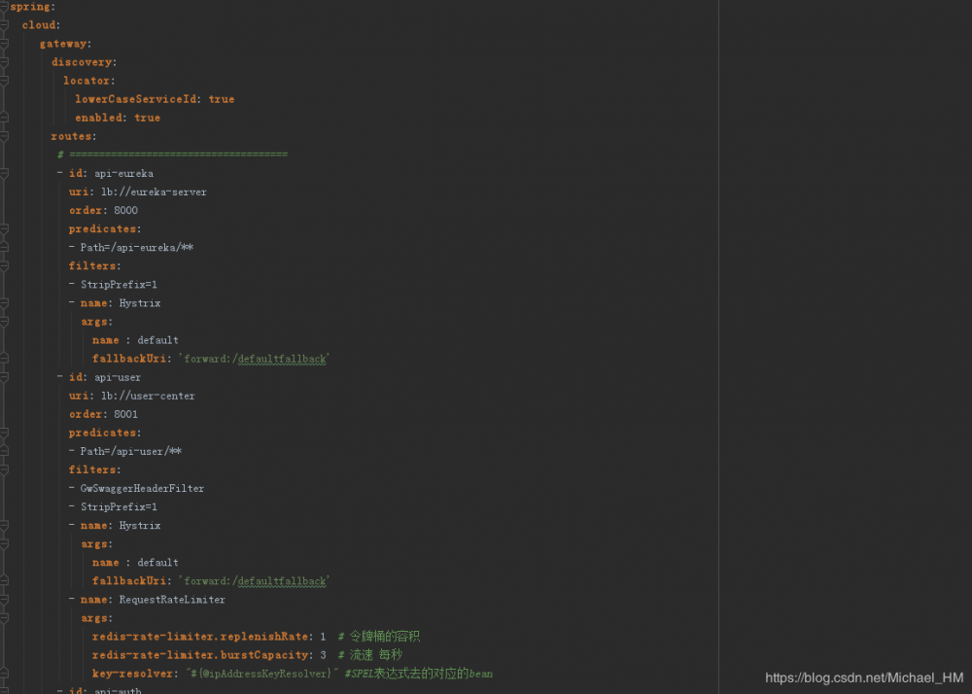Screen dimensions: 972x694
Task: Click StripPrefix=1 in the api-eureka filters
Action: click(x=119, y=285)
